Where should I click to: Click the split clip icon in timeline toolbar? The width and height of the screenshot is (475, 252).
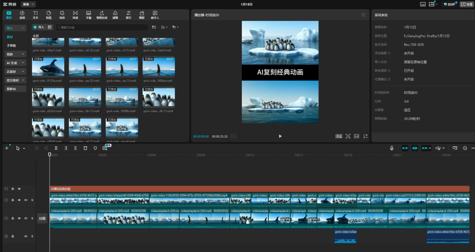(x=56, y=148)
